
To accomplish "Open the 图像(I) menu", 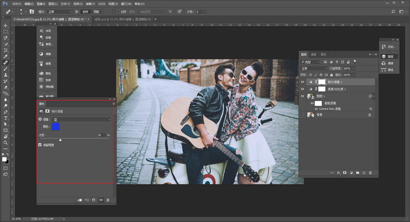I will (x=41, y=3).
